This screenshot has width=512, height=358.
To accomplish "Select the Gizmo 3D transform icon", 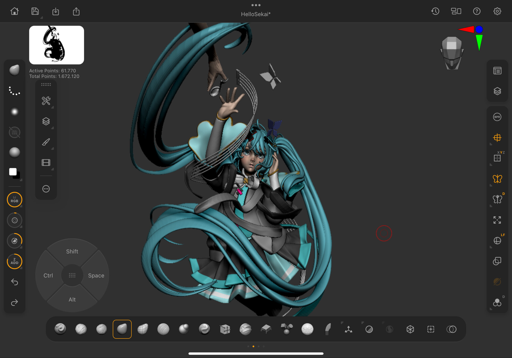I will [348, 329].
